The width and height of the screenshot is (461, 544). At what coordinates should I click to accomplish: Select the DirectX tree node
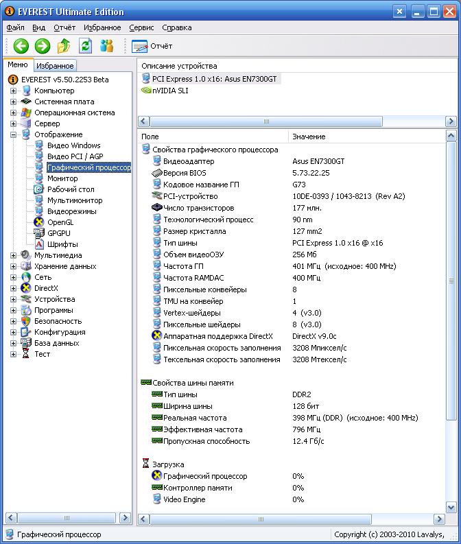click(x=46, y=288)
